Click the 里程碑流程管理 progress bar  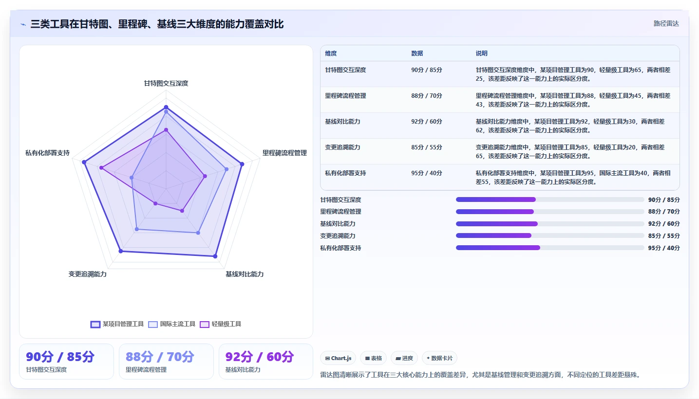pyautogui.click(x=550, y=212)
